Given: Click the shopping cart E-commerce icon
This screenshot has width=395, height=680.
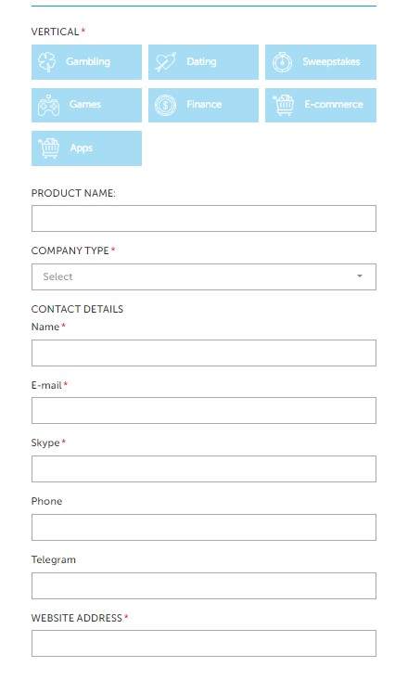Looking at the screenshot, I should point(284,105).
